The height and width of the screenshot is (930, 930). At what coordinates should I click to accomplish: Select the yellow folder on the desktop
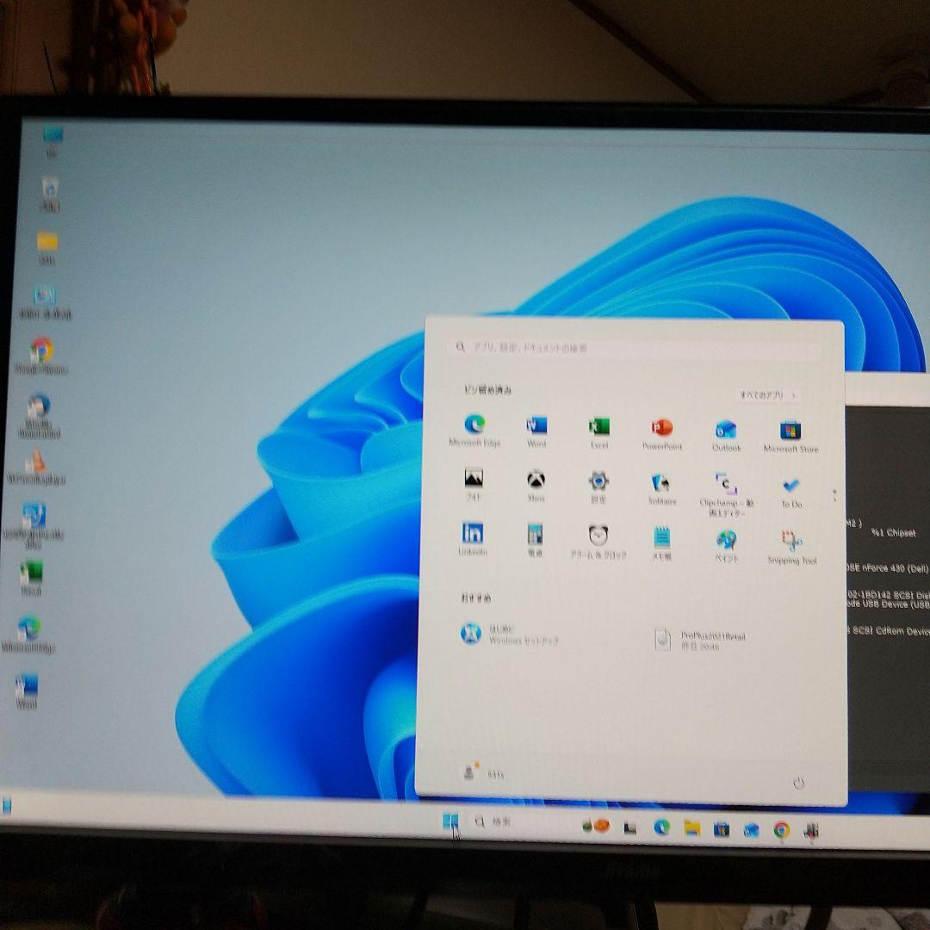(x=46, y=248)
